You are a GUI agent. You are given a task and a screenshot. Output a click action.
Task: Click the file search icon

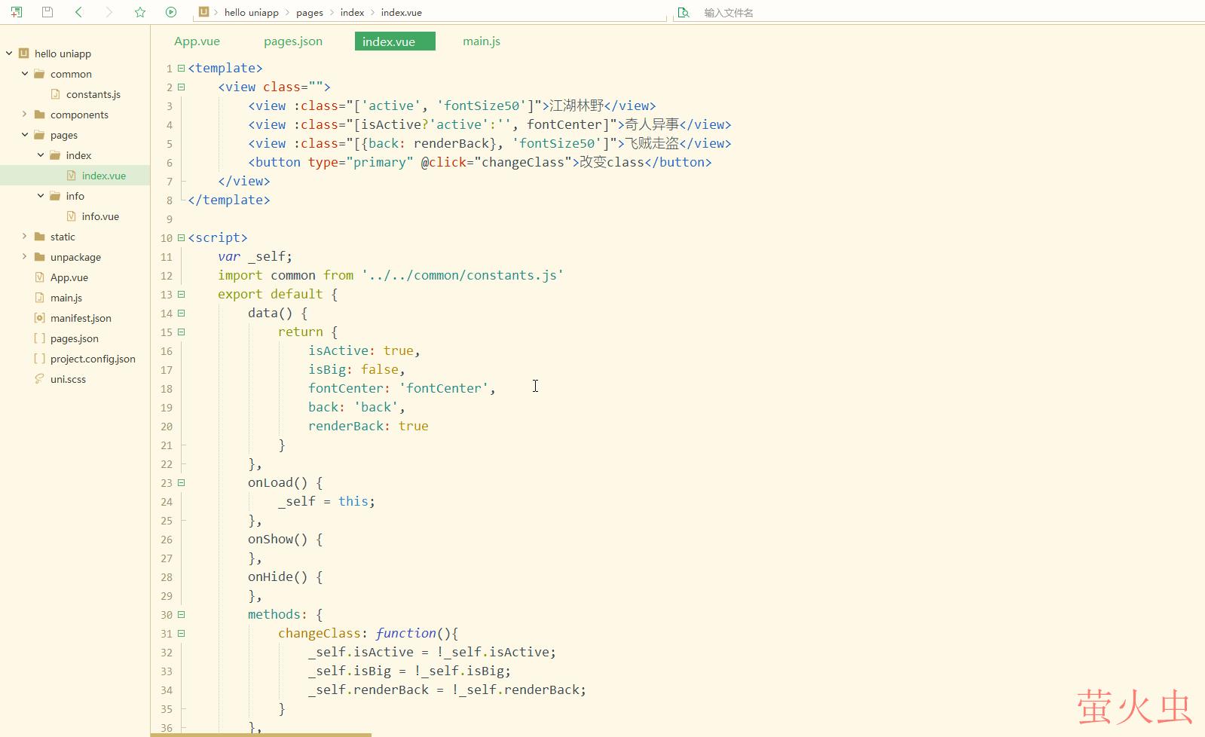click(x=684, y=13)
